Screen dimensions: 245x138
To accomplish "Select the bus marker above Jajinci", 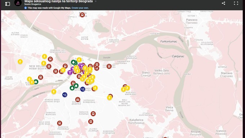I will tap(91, 121).
